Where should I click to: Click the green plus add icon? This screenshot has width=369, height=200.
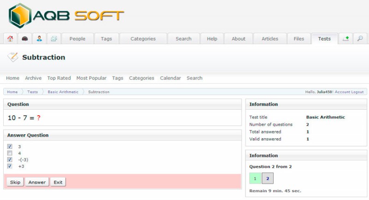345,39
